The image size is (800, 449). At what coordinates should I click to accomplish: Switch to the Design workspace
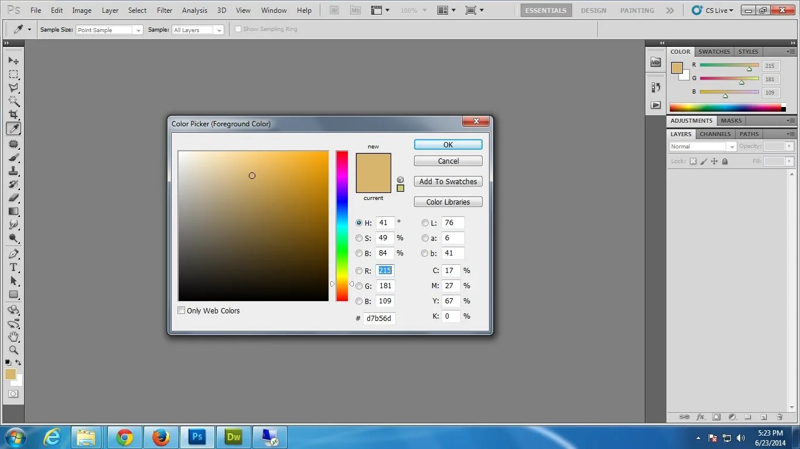pyautogui.click(x=593, y=11)
